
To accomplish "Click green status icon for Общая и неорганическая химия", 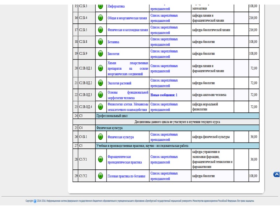I will click(x=100, y=18).
